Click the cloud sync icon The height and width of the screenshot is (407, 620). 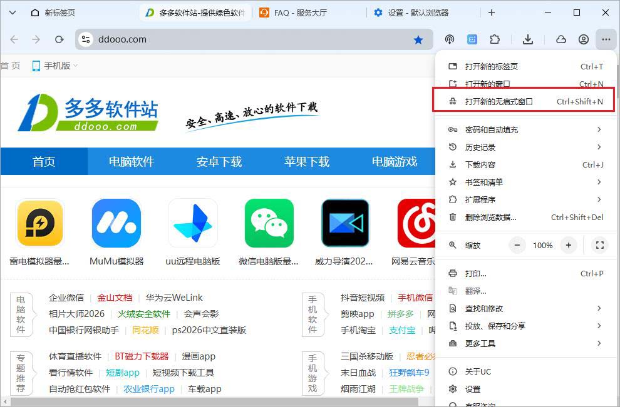(x=561, y=39)
